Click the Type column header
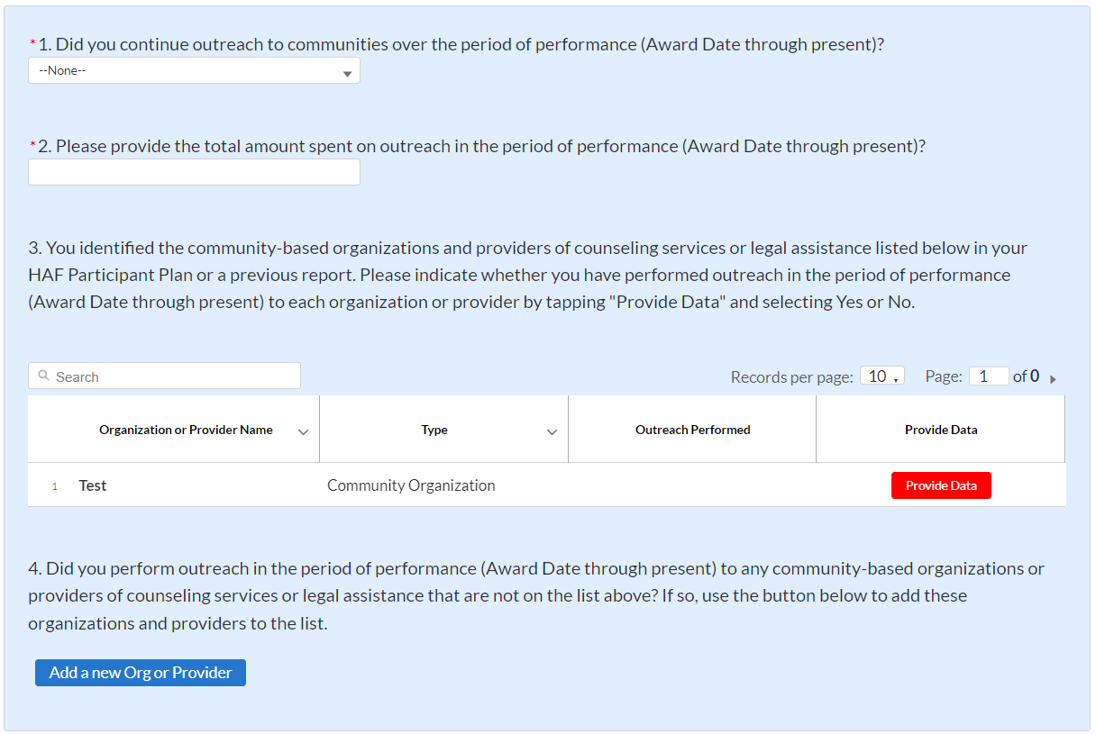1096x734 pixels. (434, 430)
